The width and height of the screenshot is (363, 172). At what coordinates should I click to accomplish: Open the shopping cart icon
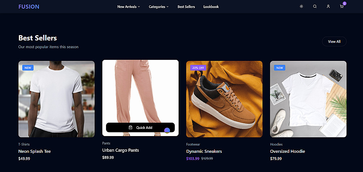tap(342, 7)
